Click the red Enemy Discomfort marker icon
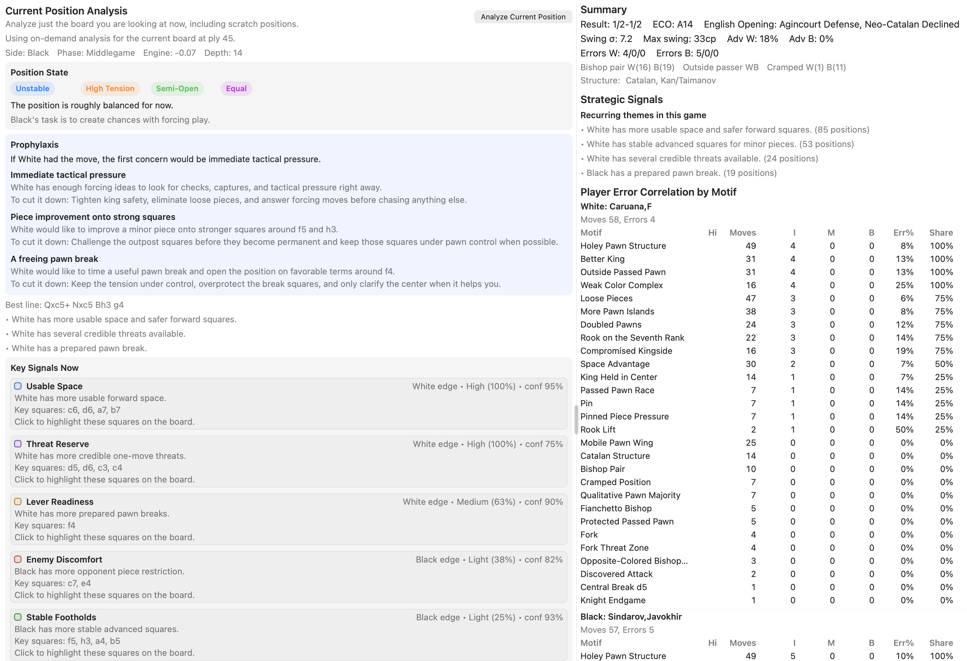 click(17, 559)
